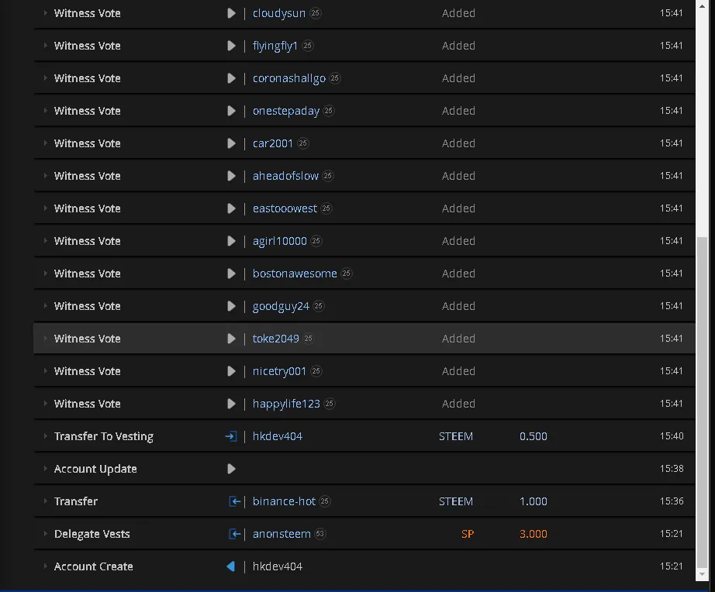Click the play icon in the car2001 row
Viewport: 715px width, 592px height.
[x=231, y=143]
